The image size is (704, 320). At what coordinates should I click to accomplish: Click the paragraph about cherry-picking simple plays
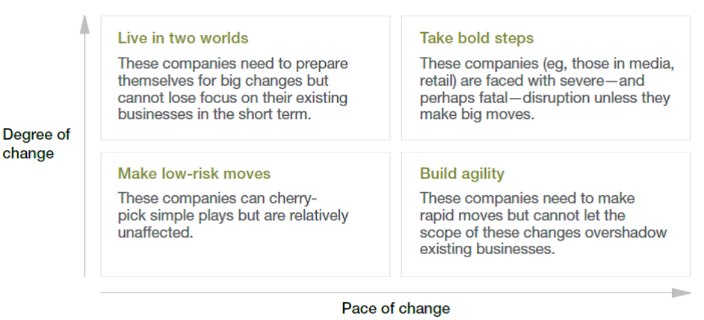point(232,215)
